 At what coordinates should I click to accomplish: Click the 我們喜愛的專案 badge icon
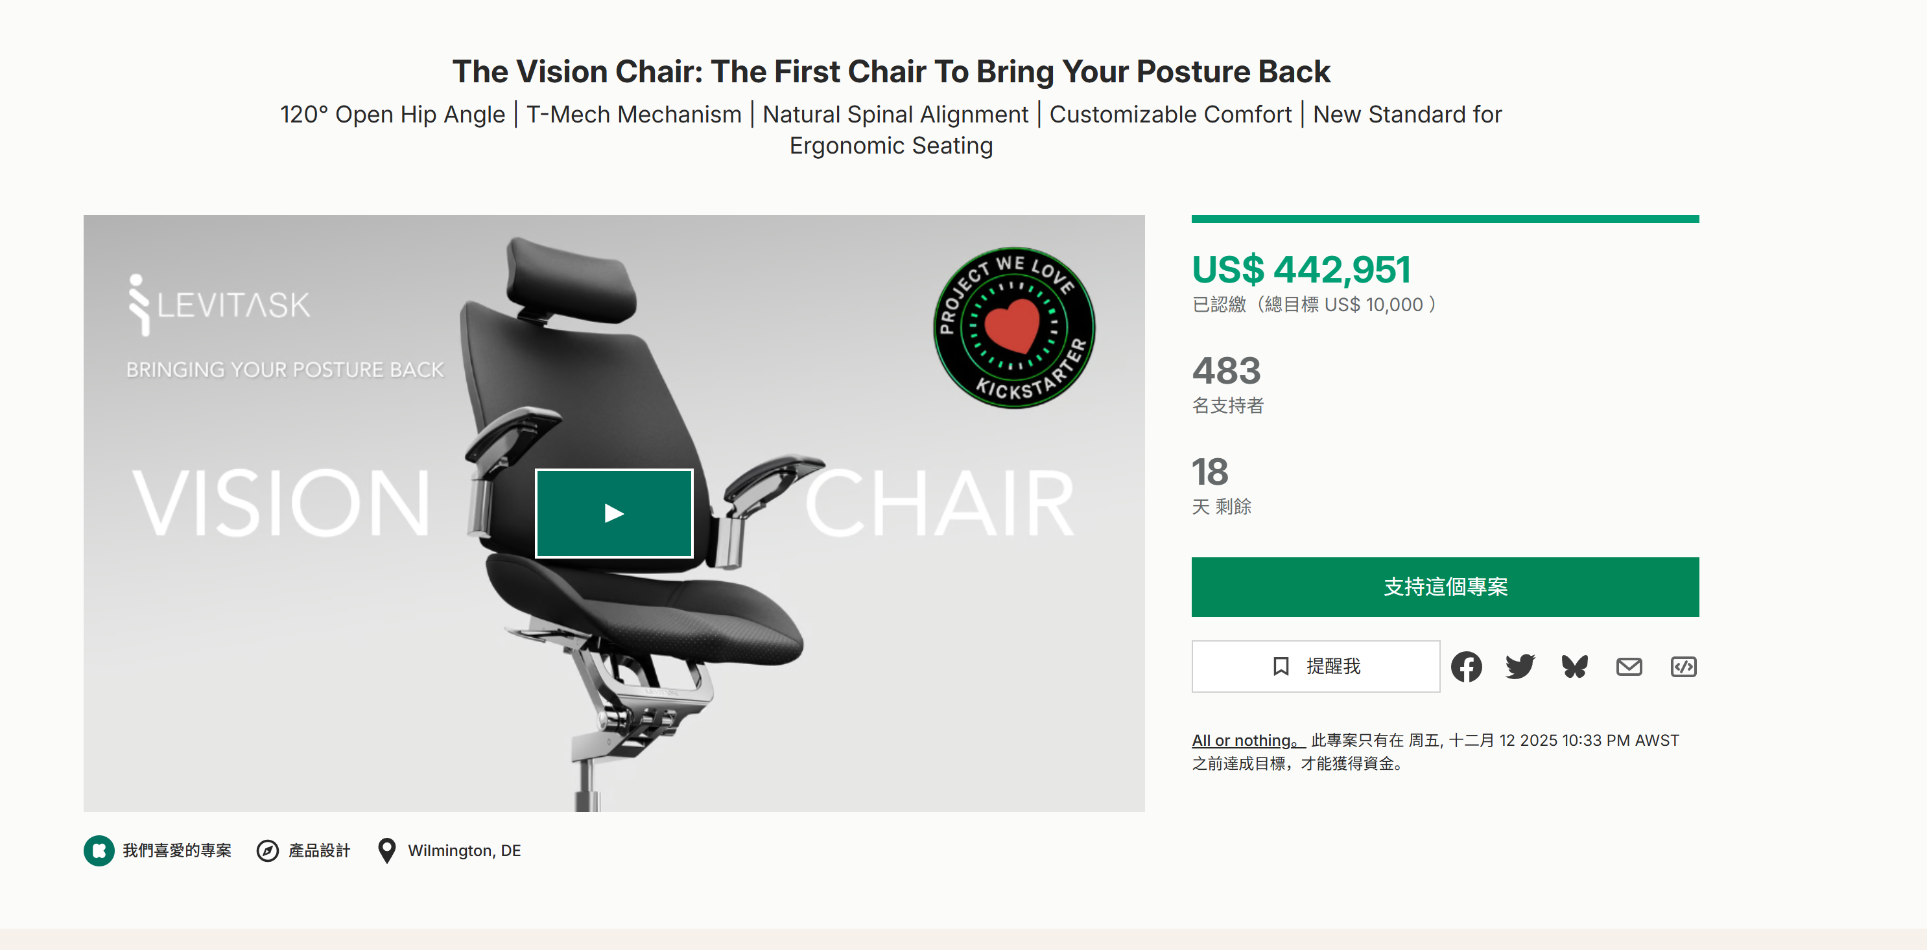(99, 851)
